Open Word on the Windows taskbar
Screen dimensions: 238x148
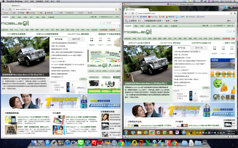point(158,132)
